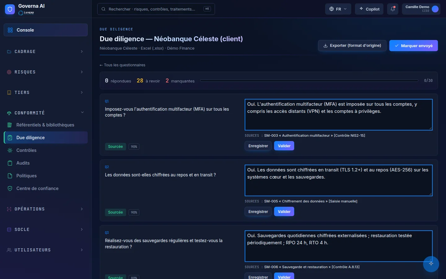This screenshot has width=446, height=279.
Task: Open the Copilot button in top bar
Action: point(369,9)
